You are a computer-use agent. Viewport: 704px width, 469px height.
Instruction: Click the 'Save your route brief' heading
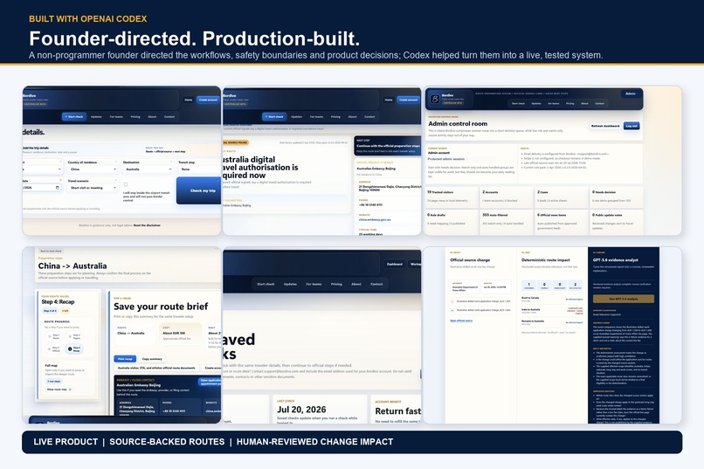point(161,307)
